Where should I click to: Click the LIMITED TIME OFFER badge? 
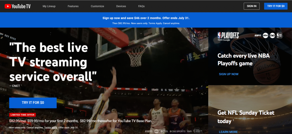coord(23,115)
